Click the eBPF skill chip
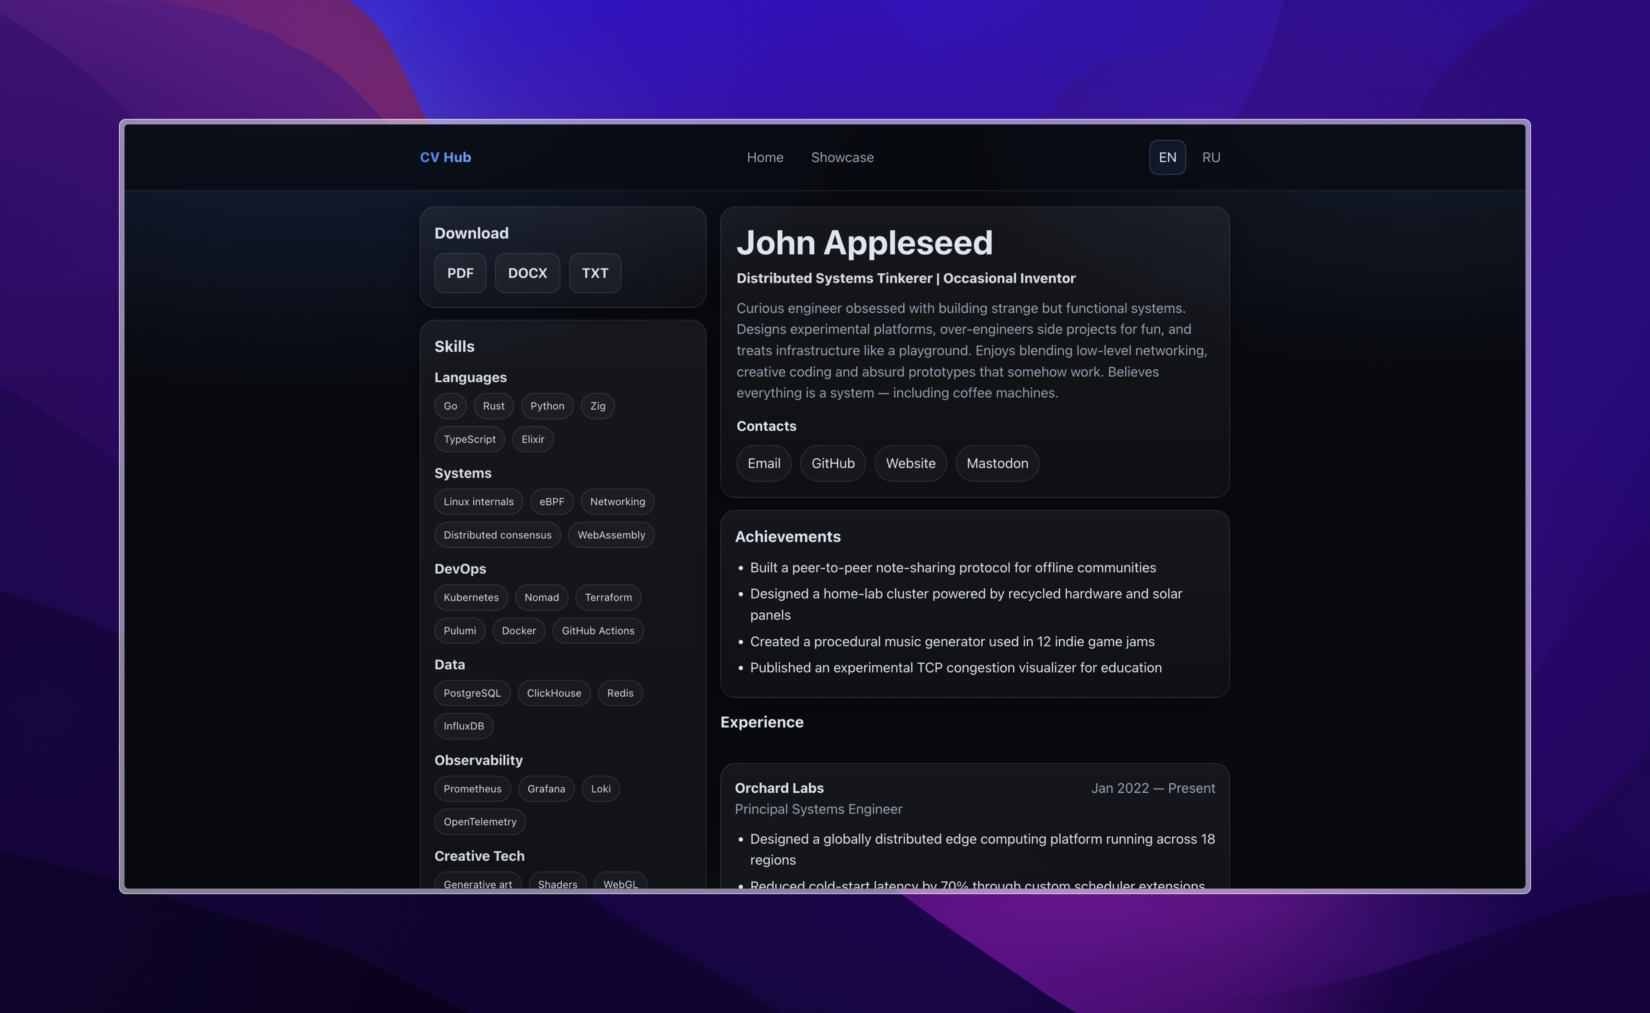The image size is (1650, 1013). (552, 502)
